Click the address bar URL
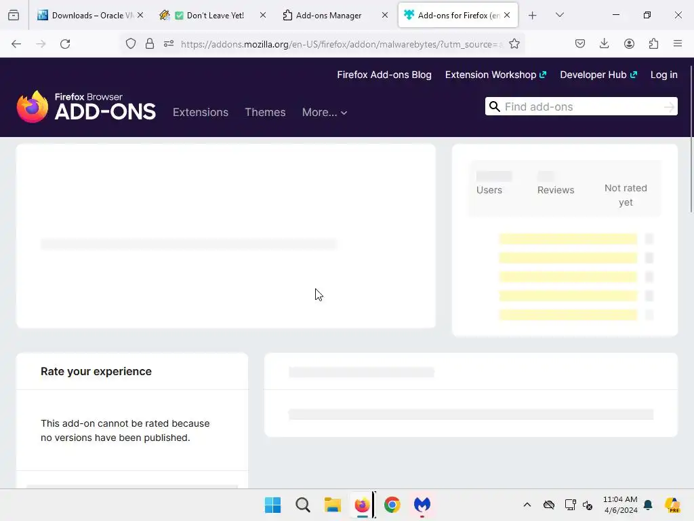 [342, 44]
